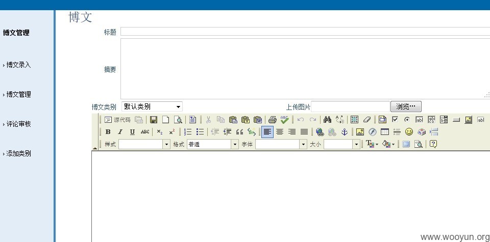Insert a Page Break
This screenshot has width=490, height=242.
[x=434, y=132]
